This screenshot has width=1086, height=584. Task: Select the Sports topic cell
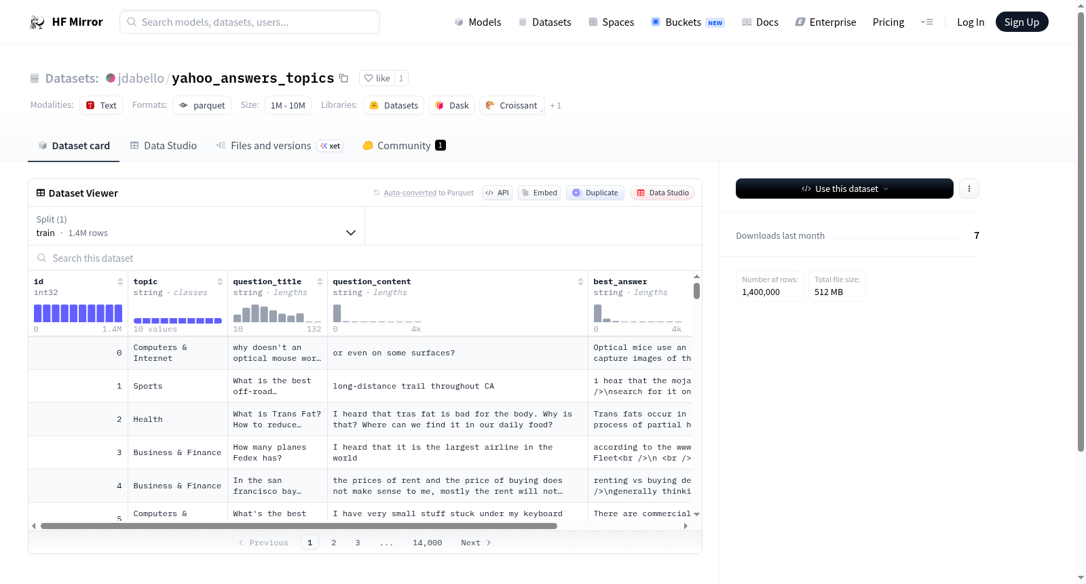point(178,386)
